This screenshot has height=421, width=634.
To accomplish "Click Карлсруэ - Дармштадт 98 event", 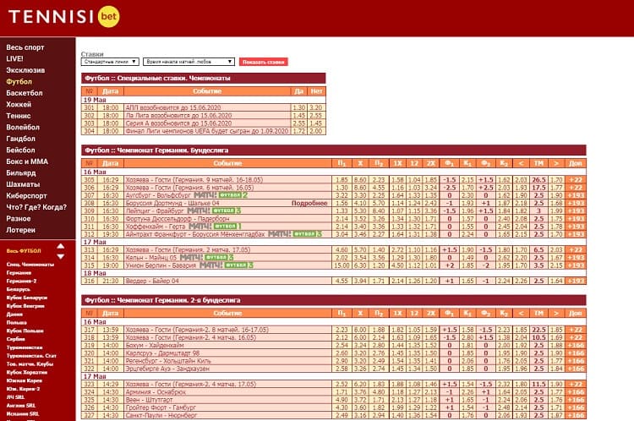I will 162,353.
